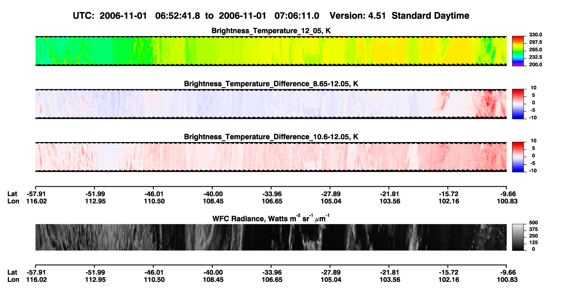The image size is (563, 289).
Task: Click the -10 tick on the 8.65-12.05 colorbar
Action: click(533, 117)
